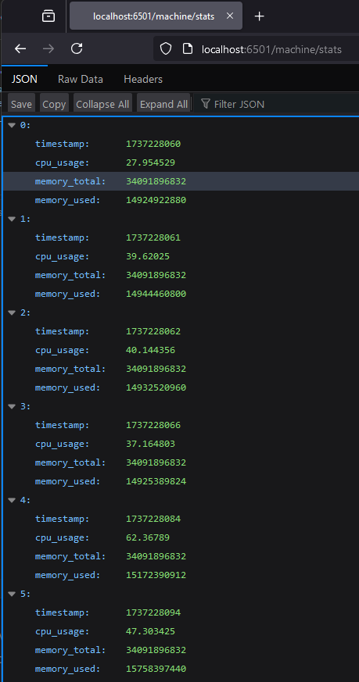
Task: Click cpu_usage value 27.954529
Action: [151, 162]
